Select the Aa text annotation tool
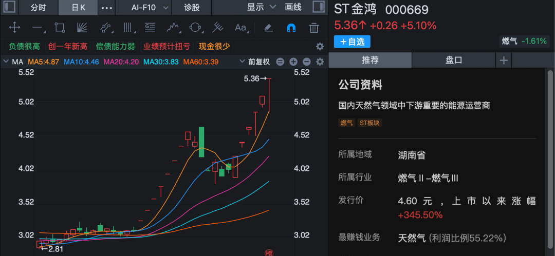555x256 pixels. [240, 27]
